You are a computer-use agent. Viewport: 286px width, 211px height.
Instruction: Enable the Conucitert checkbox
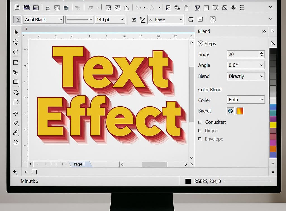pos(200,122)
